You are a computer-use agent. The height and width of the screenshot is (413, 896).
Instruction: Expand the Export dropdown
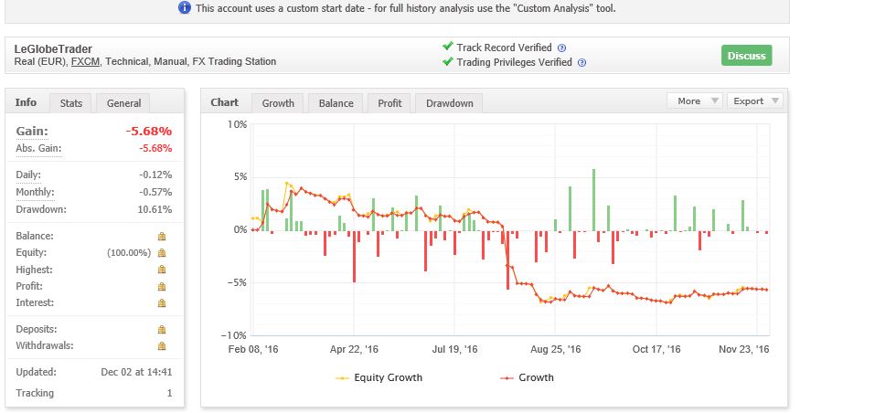pos(755,101)
